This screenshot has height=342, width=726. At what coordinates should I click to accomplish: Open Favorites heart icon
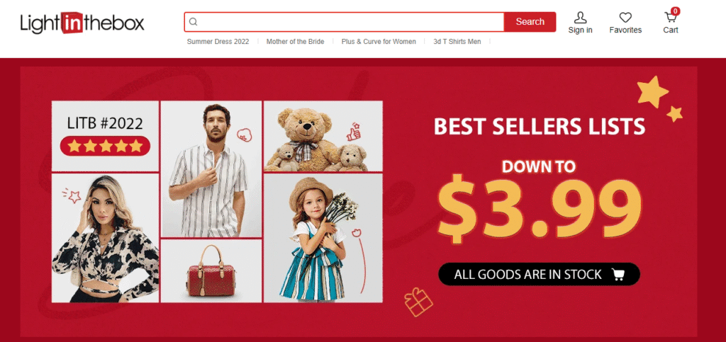pyautogui.click(x=625, y=18)
